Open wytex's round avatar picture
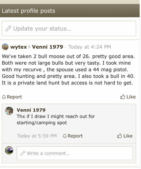 tap(5, 47)
